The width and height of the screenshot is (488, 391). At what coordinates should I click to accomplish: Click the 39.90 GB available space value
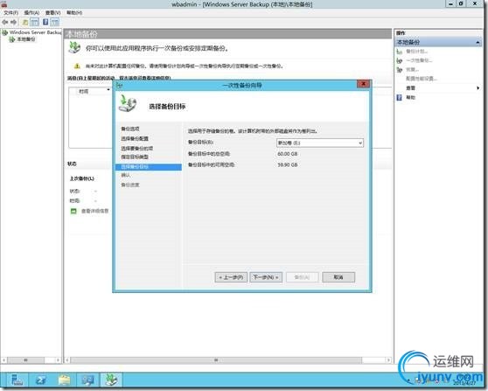point(288,165)
